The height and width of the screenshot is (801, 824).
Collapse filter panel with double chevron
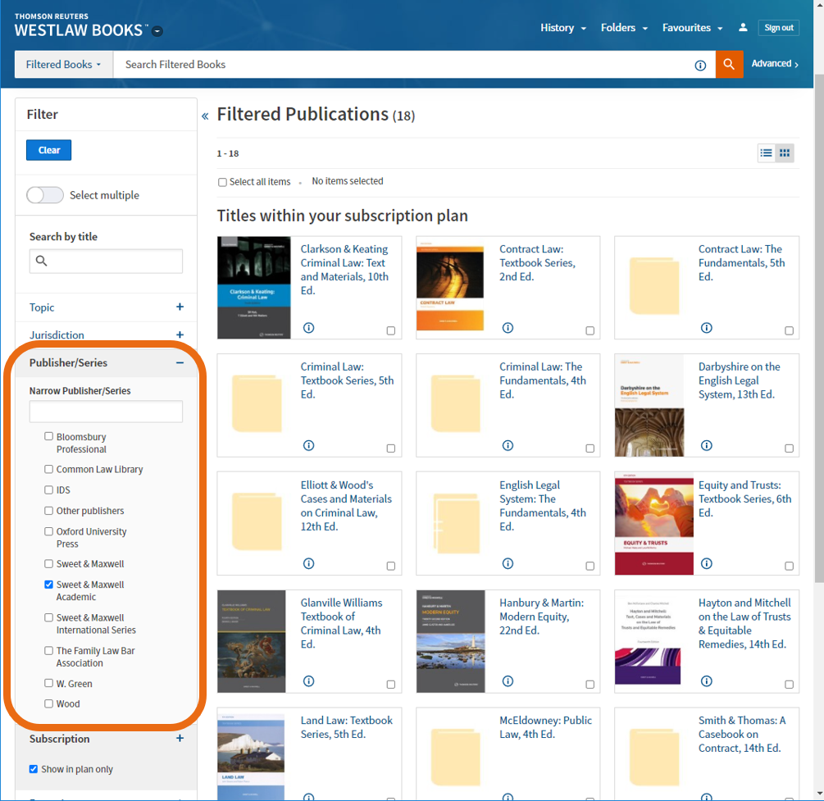coord(205,116)
